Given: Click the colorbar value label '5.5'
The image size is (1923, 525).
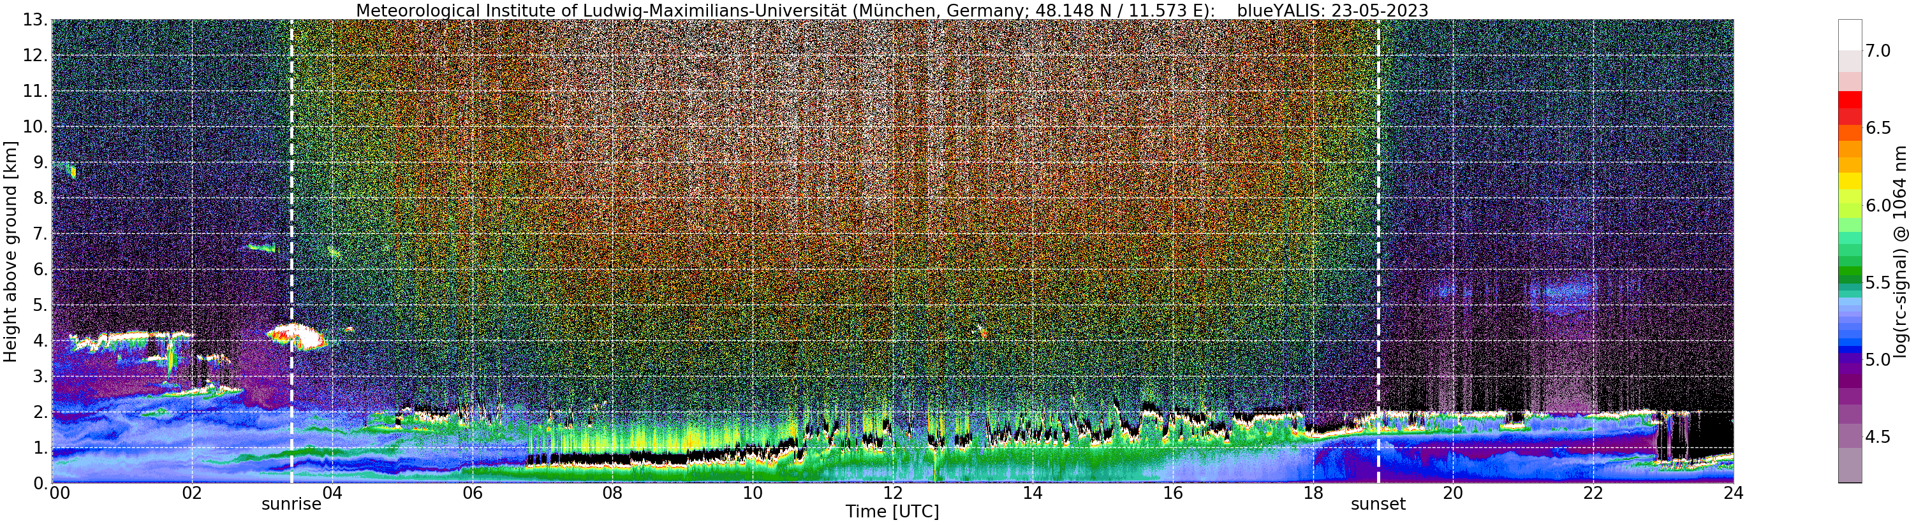Looking at the screenshot, I should (x=1878, y=283).
